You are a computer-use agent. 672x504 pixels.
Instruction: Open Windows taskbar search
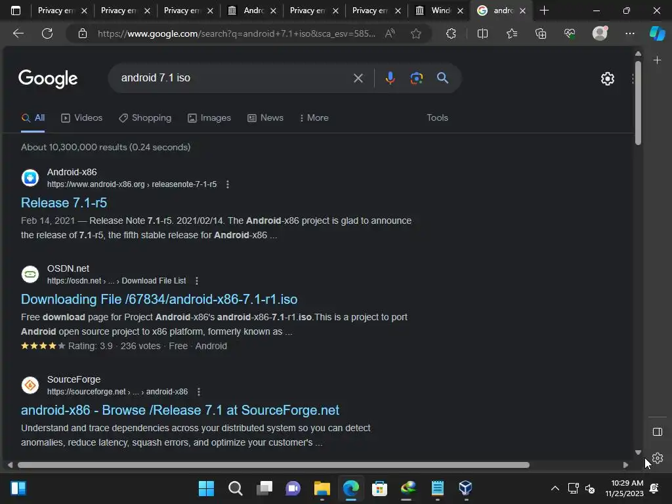tap(236, 488)
